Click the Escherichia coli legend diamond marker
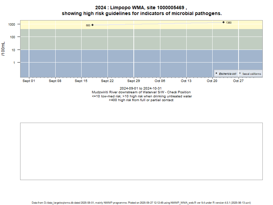 [x=216, y=73]
